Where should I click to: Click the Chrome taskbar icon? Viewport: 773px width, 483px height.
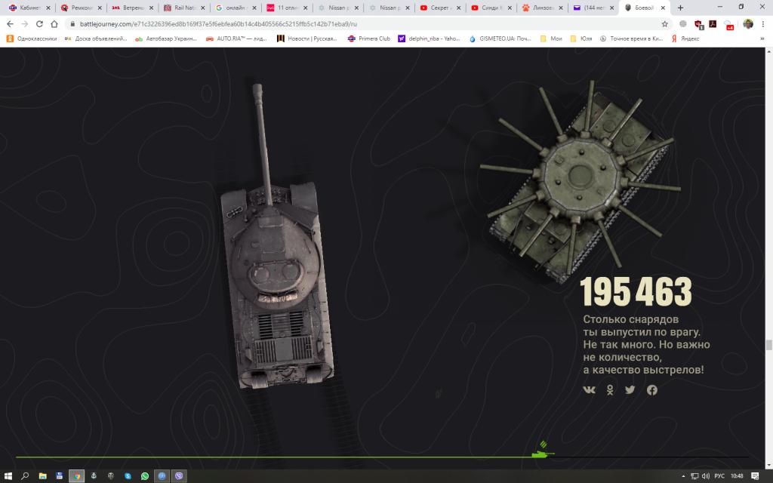coord(76,476)
